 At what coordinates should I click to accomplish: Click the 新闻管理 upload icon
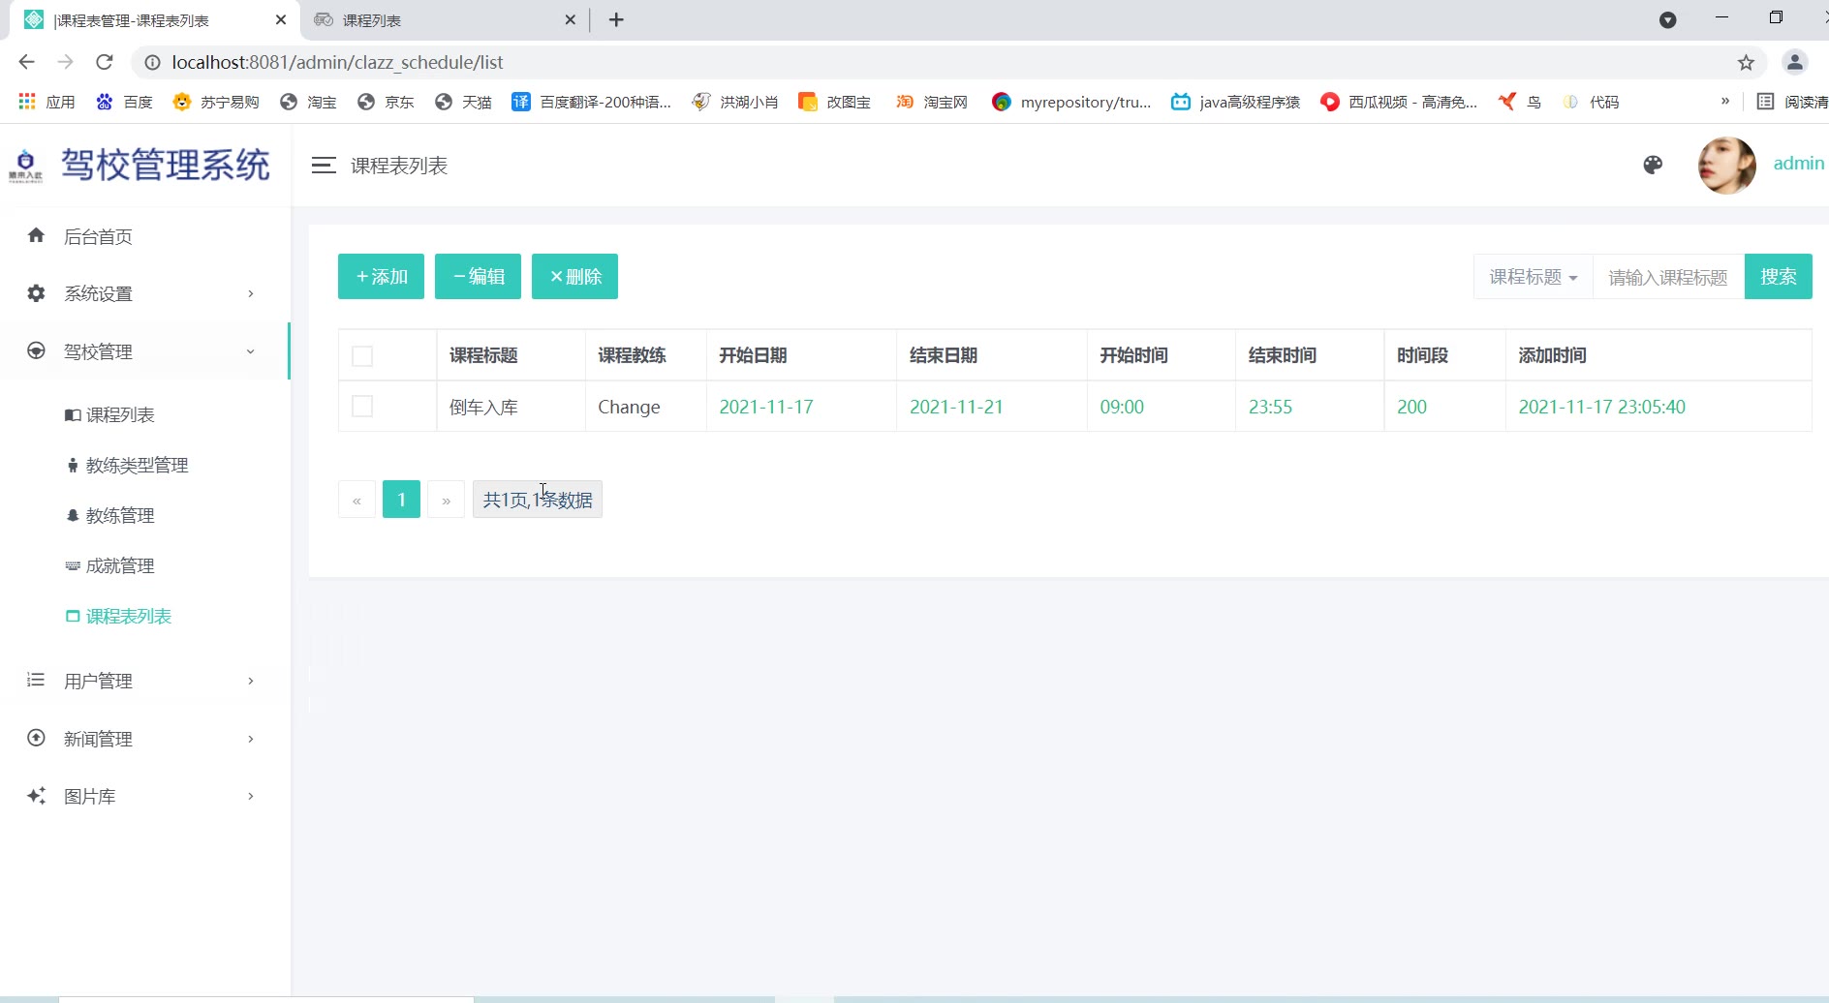[x=37, y=739]
